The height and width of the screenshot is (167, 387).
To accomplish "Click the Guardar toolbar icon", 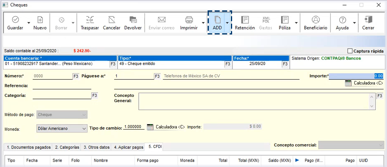I will click(15, 20).
